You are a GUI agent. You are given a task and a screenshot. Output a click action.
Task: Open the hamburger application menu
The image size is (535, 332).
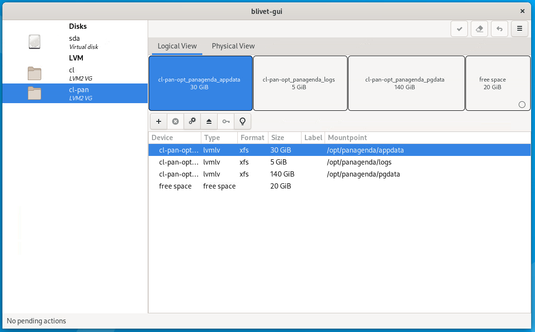pos(519,29)
